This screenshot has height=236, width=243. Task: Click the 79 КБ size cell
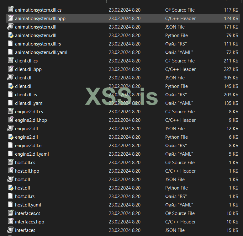232,35
